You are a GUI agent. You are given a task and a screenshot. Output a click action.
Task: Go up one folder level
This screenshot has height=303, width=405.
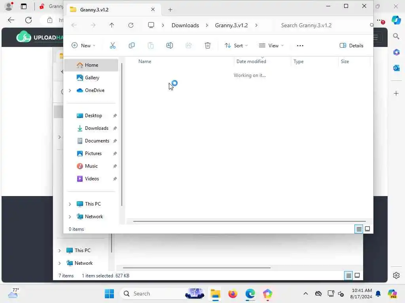(x=112, y=25)
